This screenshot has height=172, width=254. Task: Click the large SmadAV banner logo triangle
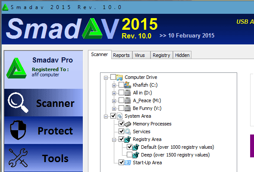[92, 28]
